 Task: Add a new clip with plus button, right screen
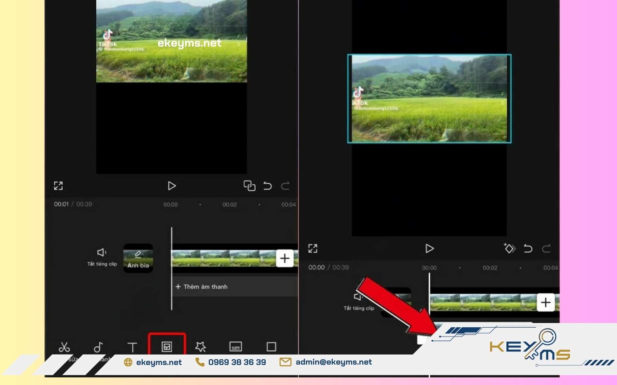(546, 302)
